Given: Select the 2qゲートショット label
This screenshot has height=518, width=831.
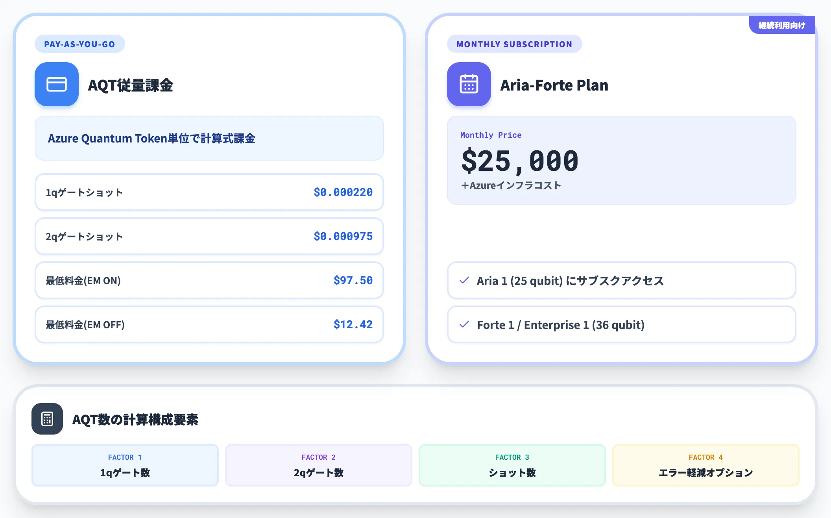Looking at the screenshot, I should pyautogui.click(x=84, y=237).
